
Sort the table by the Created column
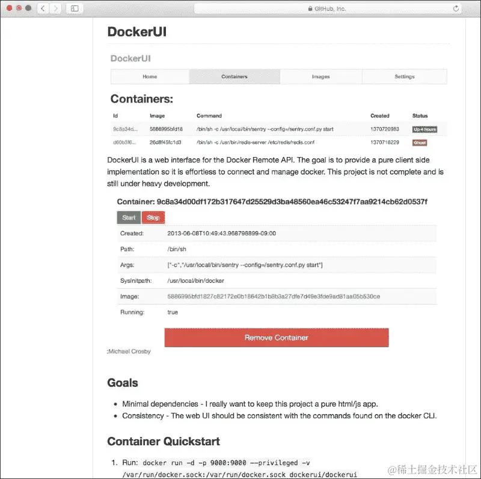click(x=380, y=116)
